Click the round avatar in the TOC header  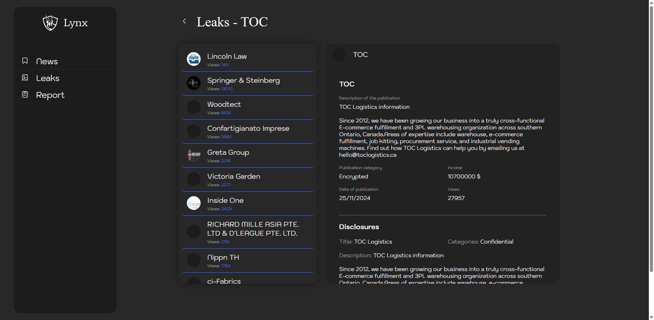pos(339,55)
